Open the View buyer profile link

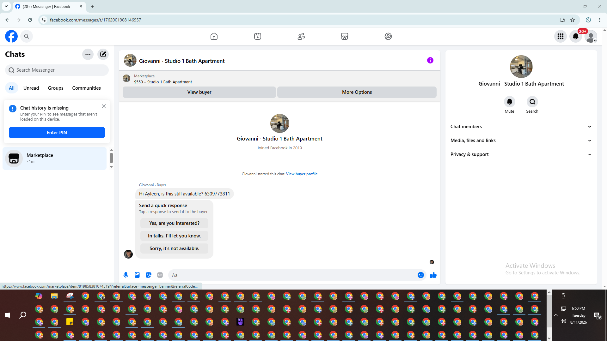point(302,174)
